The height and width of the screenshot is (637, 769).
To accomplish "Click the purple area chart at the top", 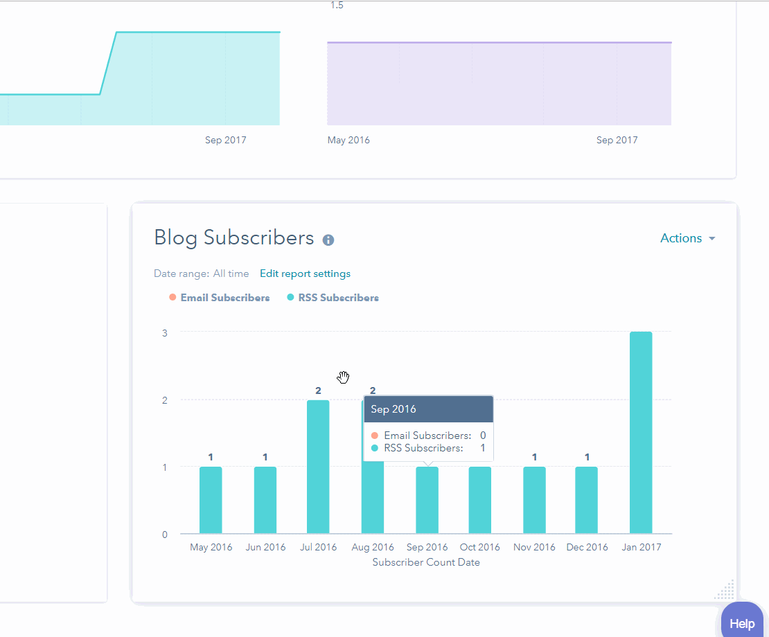I will [499, 84].
